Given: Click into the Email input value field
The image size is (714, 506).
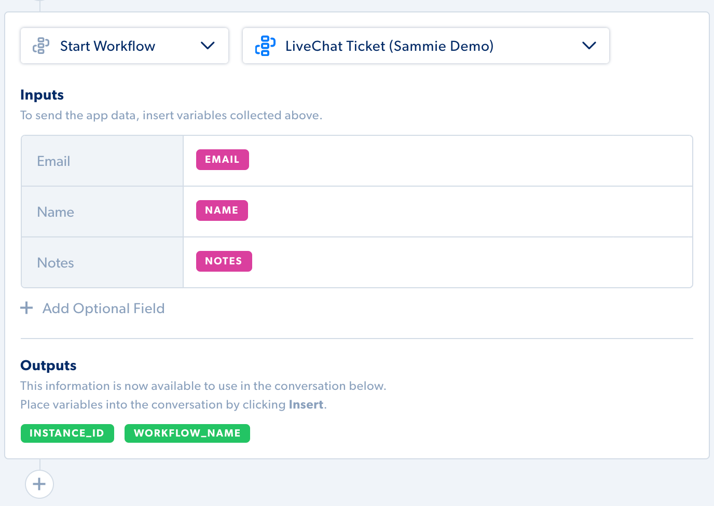Looking at the screenshot, I should point(438,161).
